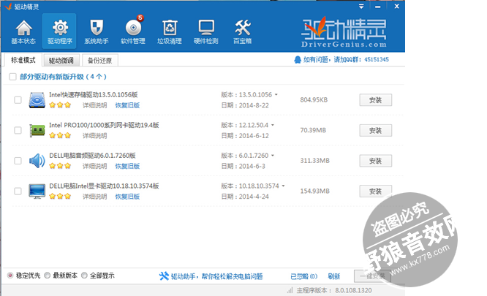
Task: Click the date 2014-4-24
Action: click(x=254, y=197)
